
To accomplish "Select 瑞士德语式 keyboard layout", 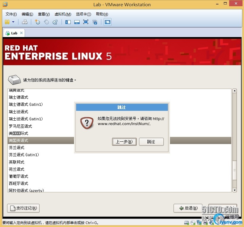I will (x=119, y=97).
